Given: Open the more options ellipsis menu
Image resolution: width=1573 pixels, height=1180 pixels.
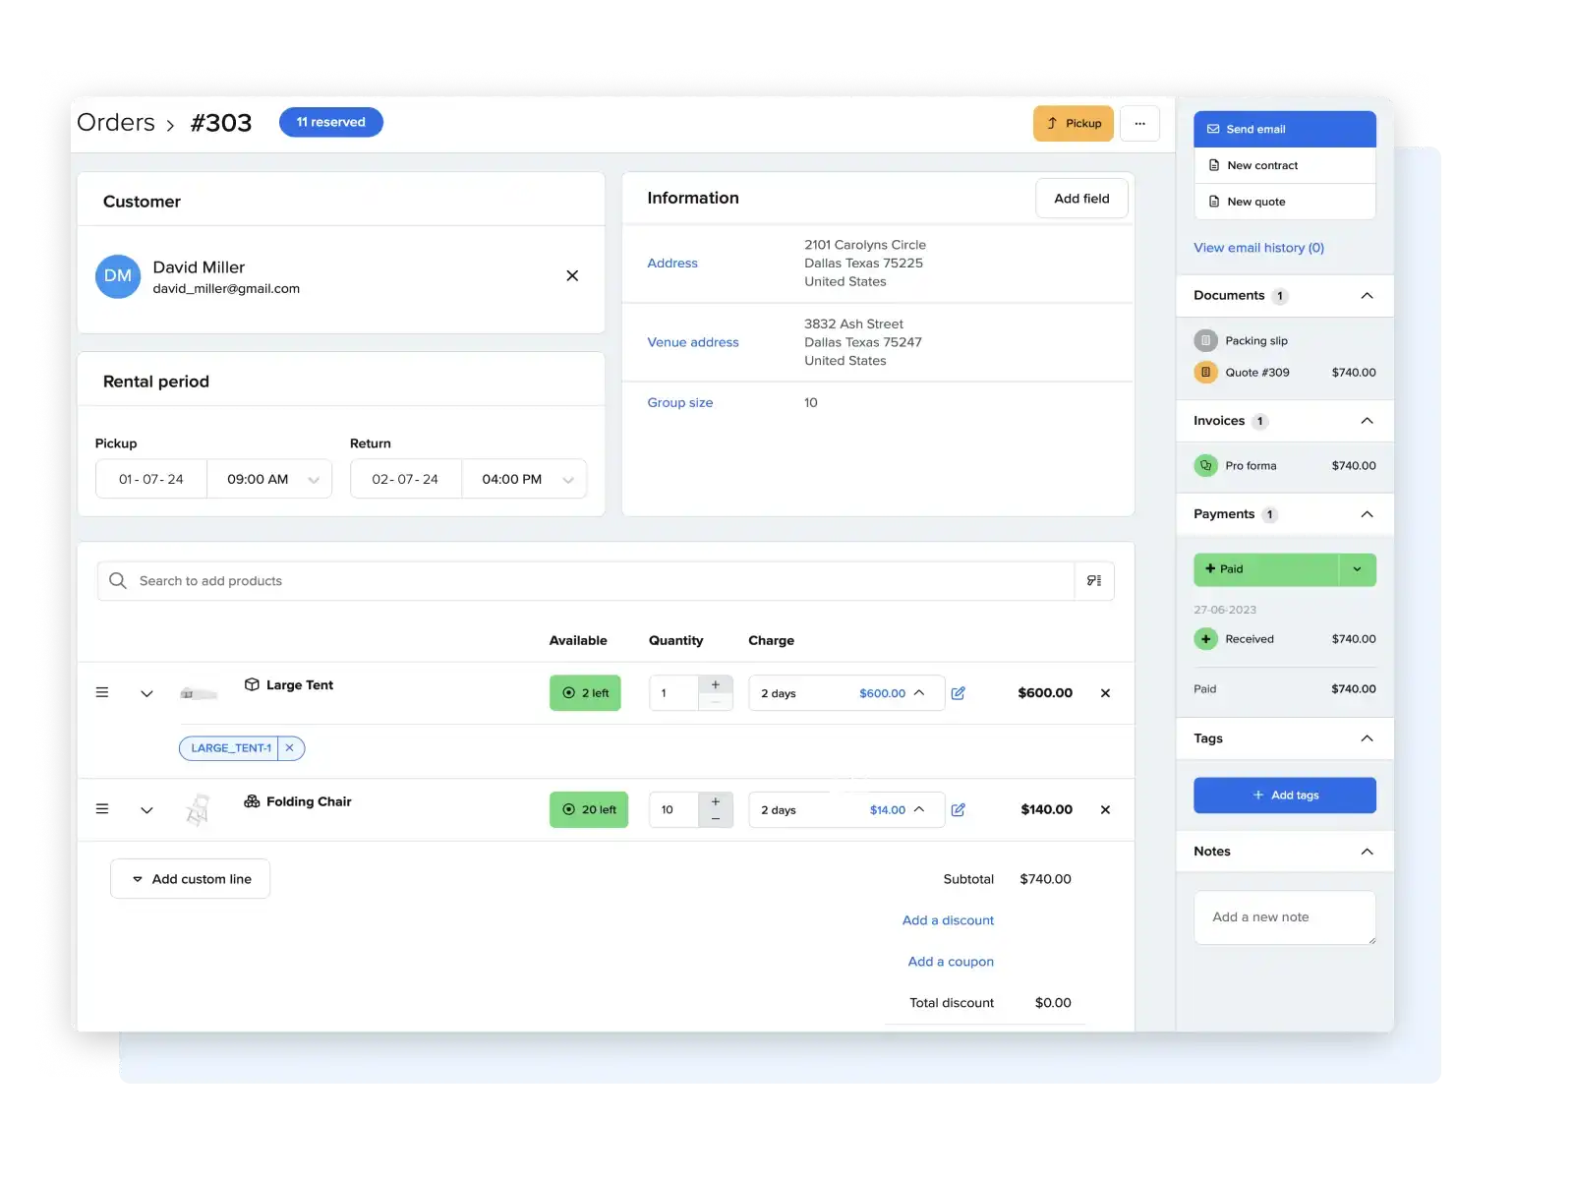Looking at the screenshot, I should [1139, 123].
